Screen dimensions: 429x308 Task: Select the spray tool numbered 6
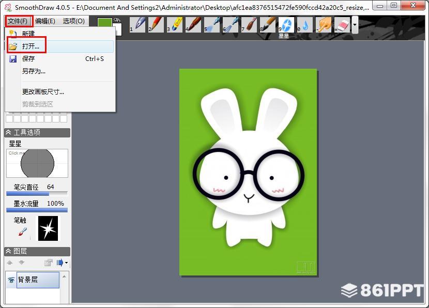tap(231, 25)
